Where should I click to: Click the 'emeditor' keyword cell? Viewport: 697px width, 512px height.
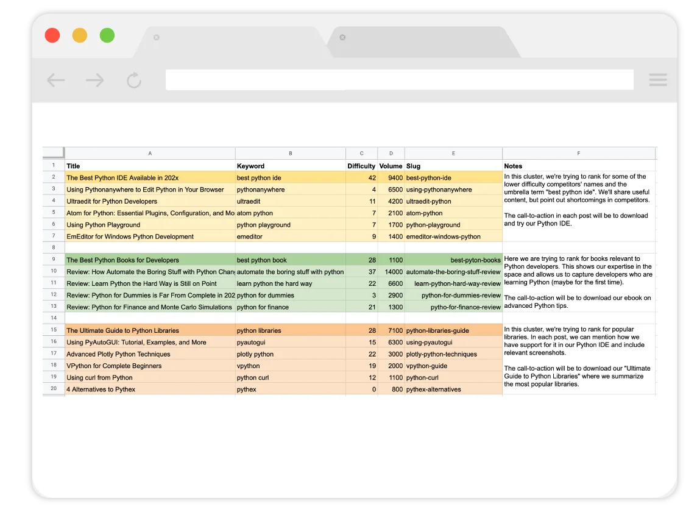tap(291, 236)
